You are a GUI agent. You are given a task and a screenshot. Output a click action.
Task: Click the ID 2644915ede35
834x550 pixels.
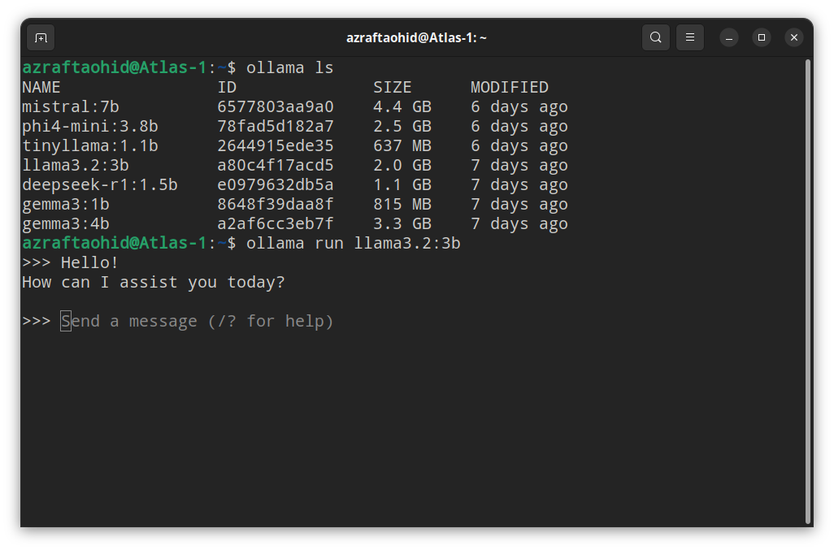[x=276, y=146]
